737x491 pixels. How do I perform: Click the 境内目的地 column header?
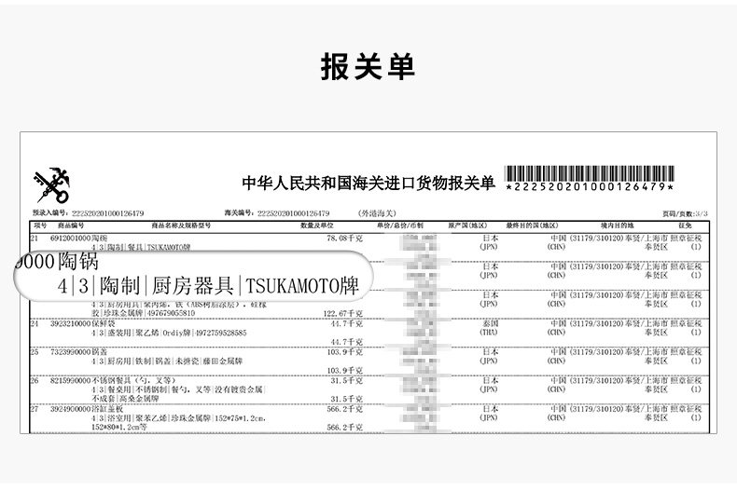[x=618, y=225]
